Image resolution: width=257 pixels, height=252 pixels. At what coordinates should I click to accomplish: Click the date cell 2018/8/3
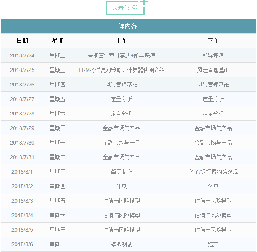(x=22, y=201)
